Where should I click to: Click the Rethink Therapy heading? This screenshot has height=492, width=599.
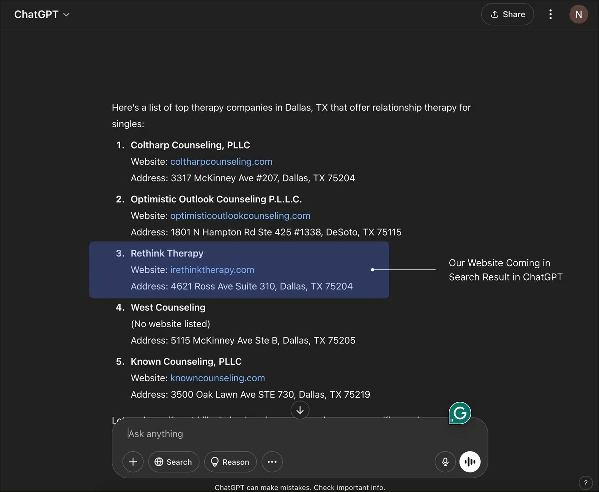click(167, 253)
